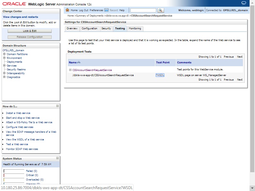Click the Failed (0) status link
This screenshot has height=191, width=255.
[32, 171]
